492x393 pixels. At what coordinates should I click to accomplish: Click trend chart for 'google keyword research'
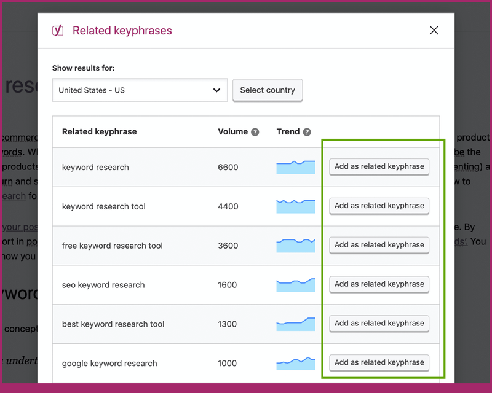(295, 363)
